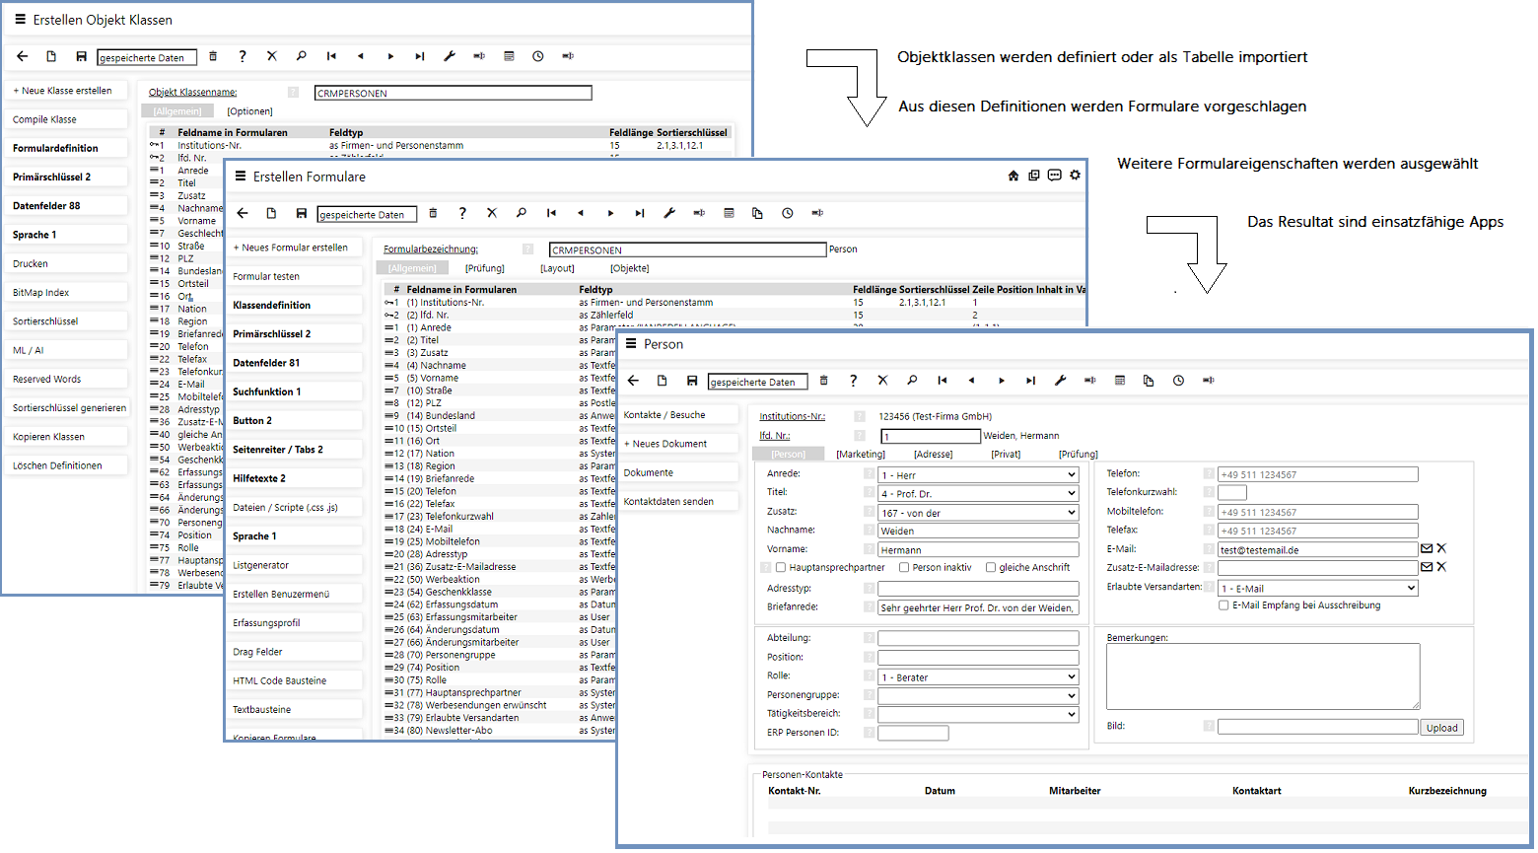Open [Privat] tab in Person form
Viewport: 1538px width, 853px height.
[x=1006, y=455]
